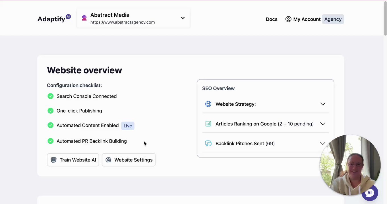Viewport: 387px width, 204px height.
Task: Click the My Account user icon
Action: (x=288, y=19)
